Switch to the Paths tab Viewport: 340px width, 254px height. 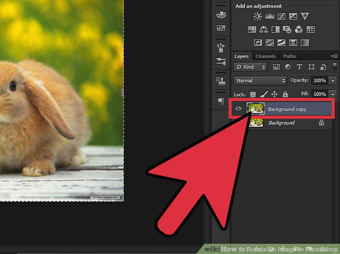pos(290,56)
